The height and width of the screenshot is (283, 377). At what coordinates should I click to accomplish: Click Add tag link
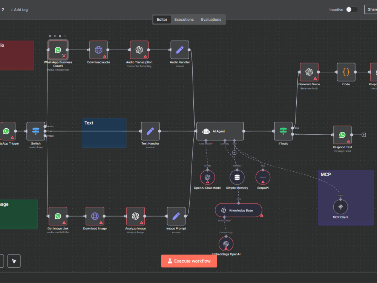[19, 10]
